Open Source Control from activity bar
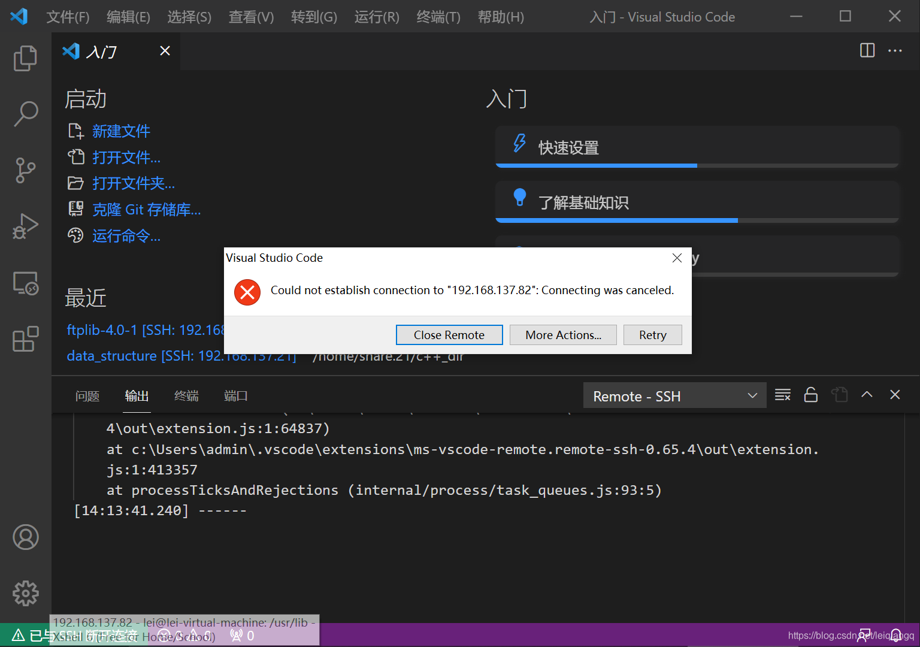Image resolution: width=920 pixels, height=647 pixels. point(26,170)
